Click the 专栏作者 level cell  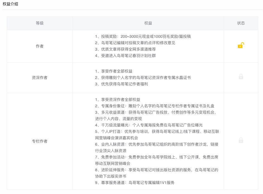click(40, 141)
